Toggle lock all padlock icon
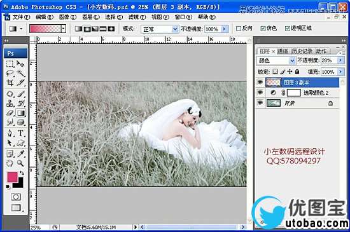Image resolution: width=350 pixels, height=232 pixels. point(297,71)
